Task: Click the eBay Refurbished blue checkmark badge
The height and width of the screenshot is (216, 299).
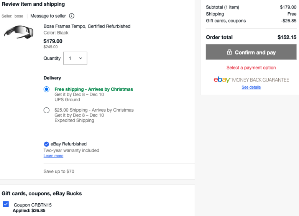Action: [46, 144]
